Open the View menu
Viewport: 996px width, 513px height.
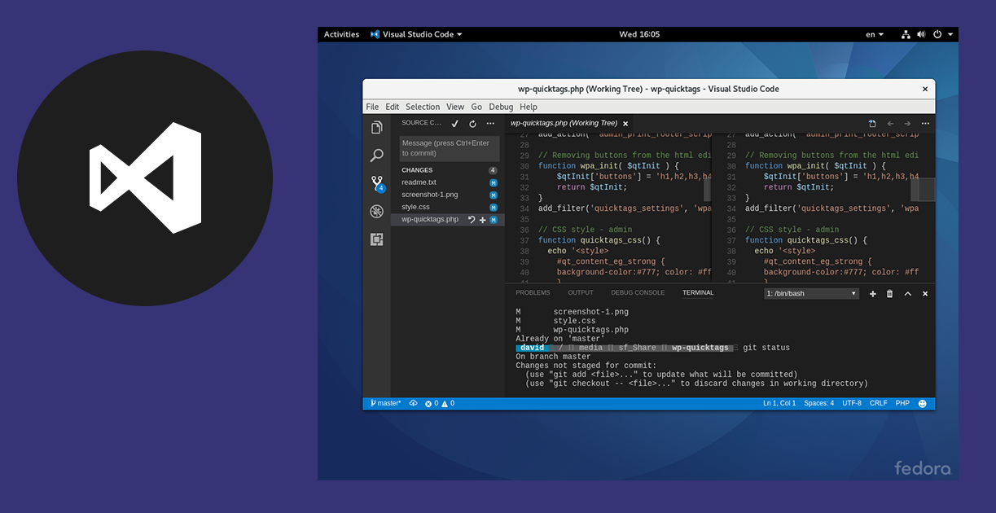(455, 107)
